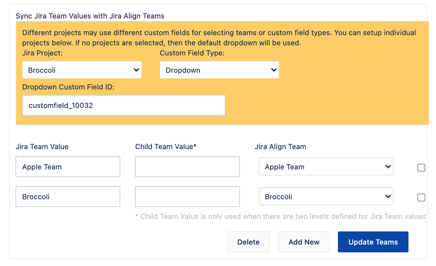Click the "Jira Project:" label

coord(42,53)
